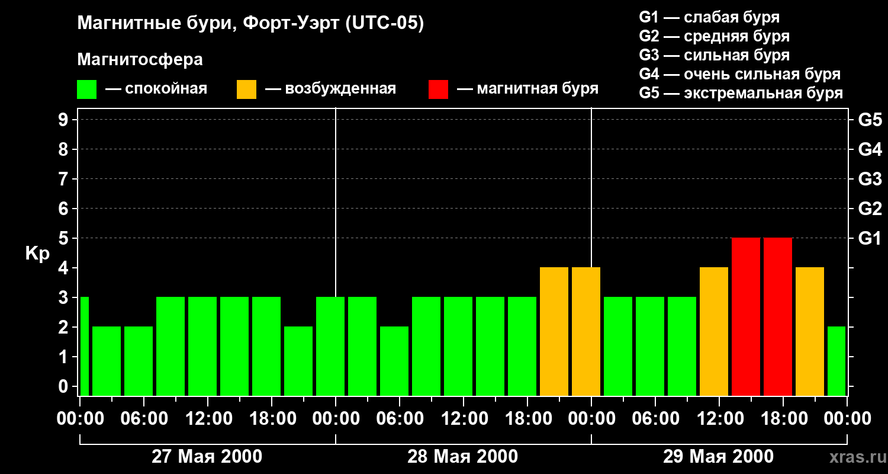Click the '— возбужденная' legend label
The image size is (888, 474).
tap(330, 89)
